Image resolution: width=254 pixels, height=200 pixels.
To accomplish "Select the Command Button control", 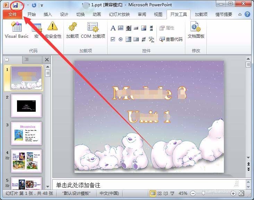I will [136, 28].
